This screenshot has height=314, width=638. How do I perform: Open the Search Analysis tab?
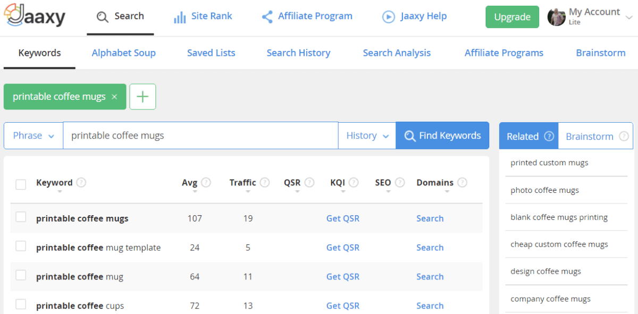click(x=397, y=53)
